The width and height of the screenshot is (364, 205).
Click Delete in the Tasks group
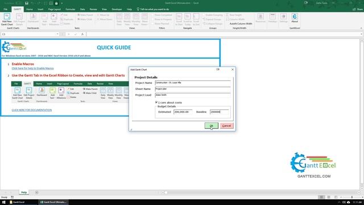coord(65,24)
